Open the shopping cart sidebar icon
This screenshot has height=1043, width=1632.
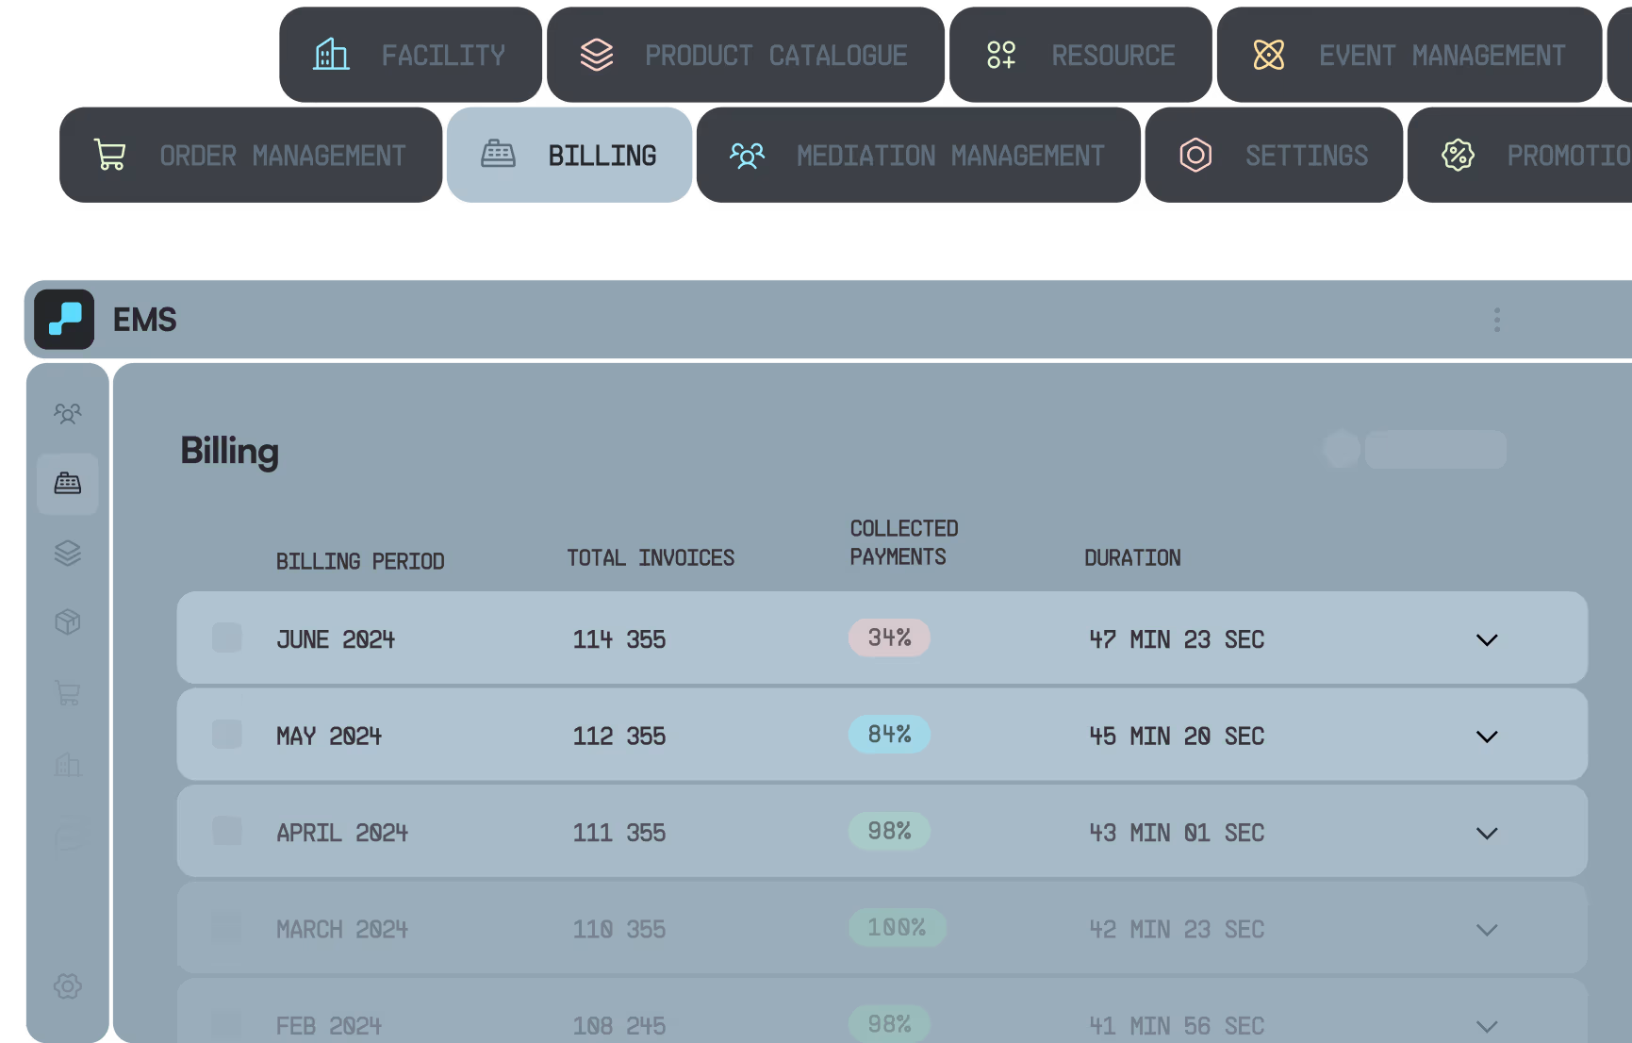(x=68, y=693)
